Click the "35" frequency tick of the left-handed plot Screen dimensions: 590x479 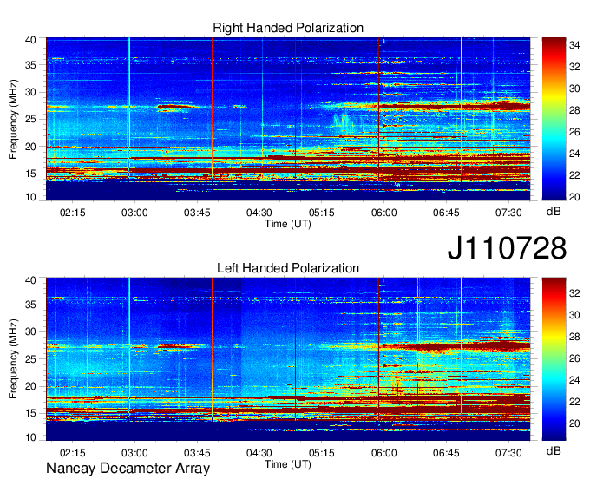[30, 305]
